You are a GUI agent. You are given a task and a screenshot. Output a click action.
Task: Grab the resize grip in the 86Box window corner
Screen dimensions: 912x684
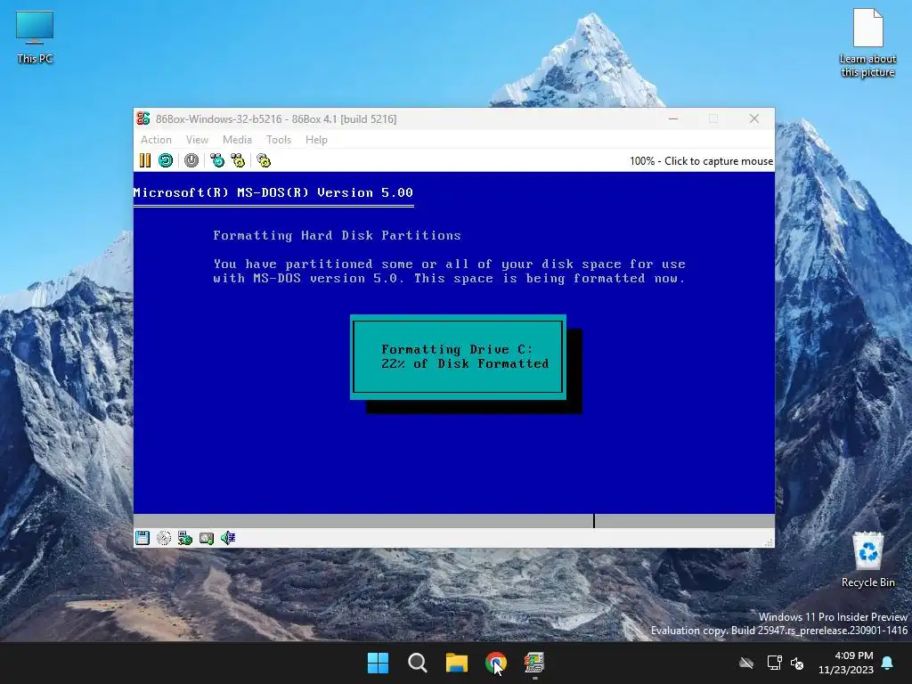point(769,542)
